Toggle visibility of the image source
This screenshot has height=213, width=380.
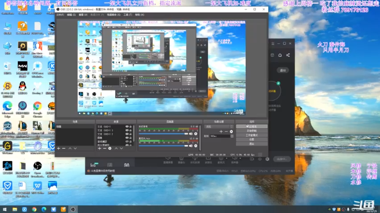click(x=126, y=138)
